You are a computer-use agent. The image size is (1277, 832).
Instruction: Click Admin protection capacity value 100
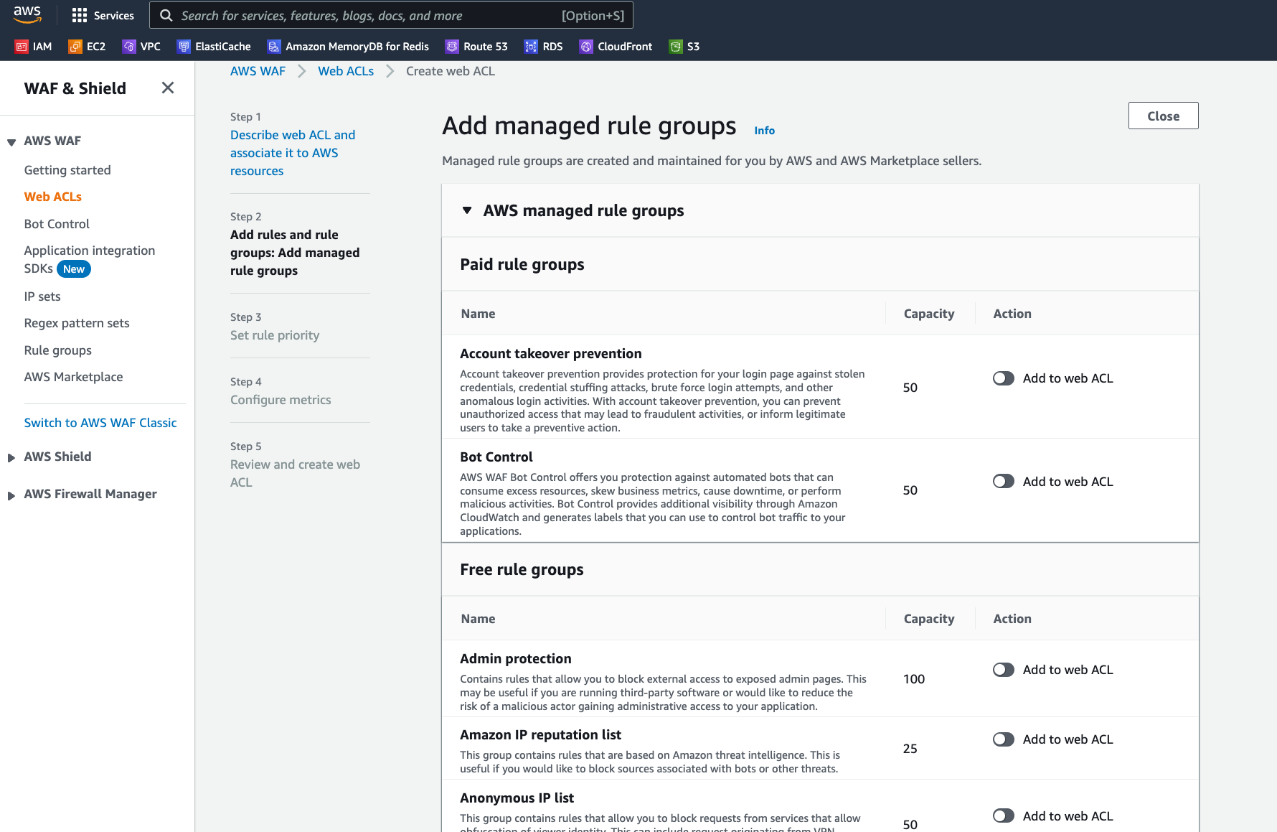coord(914,679)
